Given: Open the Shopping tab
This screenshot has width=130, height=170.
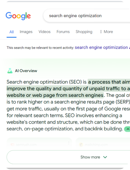Looking at the screenshot, I should [x=84, y=32].
